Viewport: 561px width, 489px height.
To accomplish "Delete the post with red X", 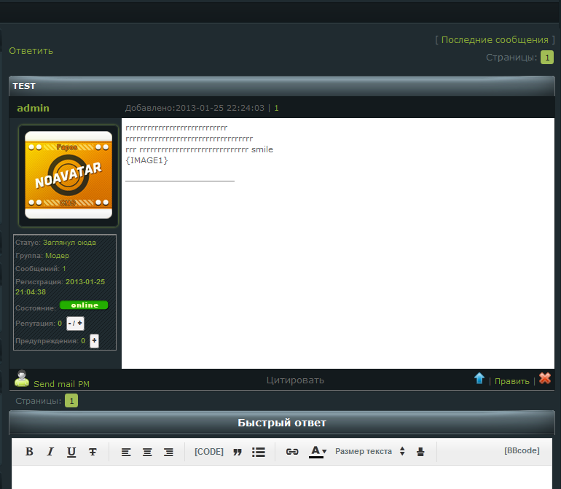I will 545,378.
